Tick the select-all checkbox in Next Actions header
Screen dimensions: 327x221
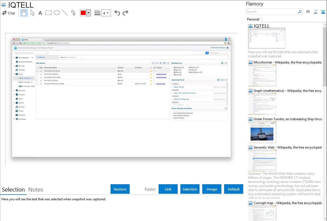click(37, 68)
